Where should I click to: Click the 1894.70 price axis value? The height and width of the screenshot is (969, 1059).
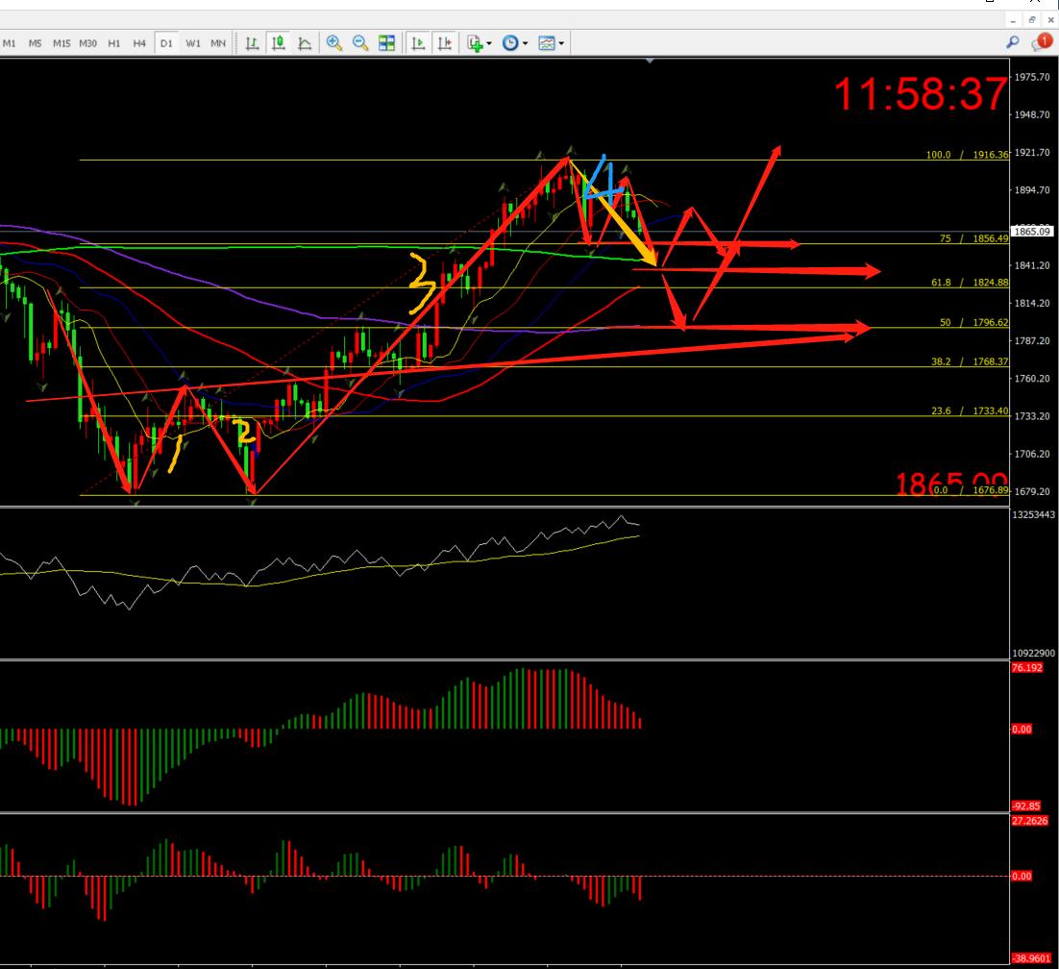pos(1032,190)
